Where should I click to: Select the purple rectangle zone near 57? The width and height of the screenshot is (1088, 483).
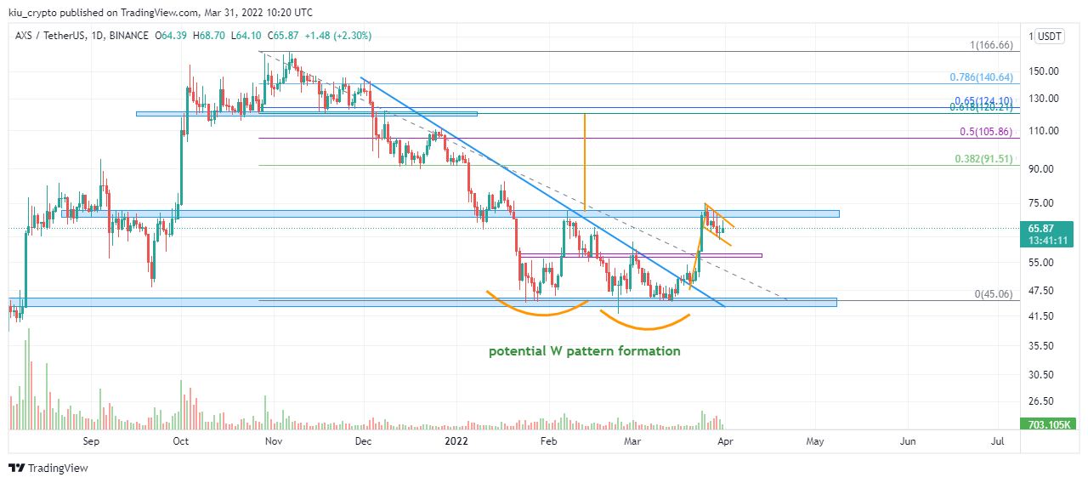tap(641, 254)
